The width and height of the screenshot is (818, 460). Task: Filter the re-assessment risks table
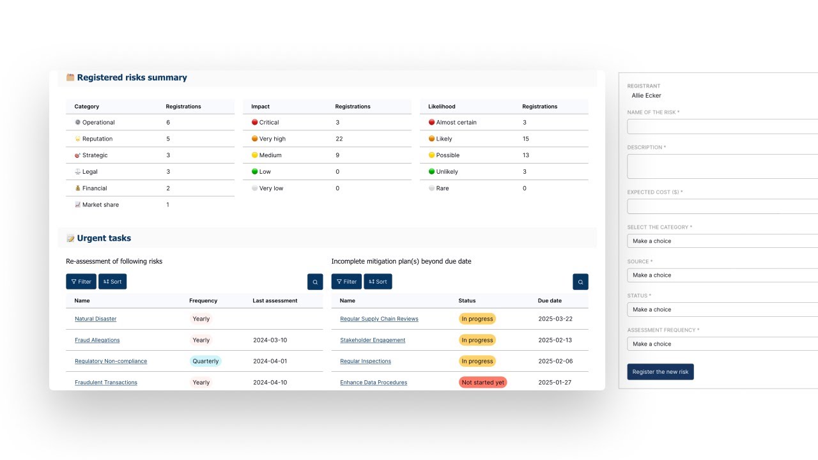point(81,282)
